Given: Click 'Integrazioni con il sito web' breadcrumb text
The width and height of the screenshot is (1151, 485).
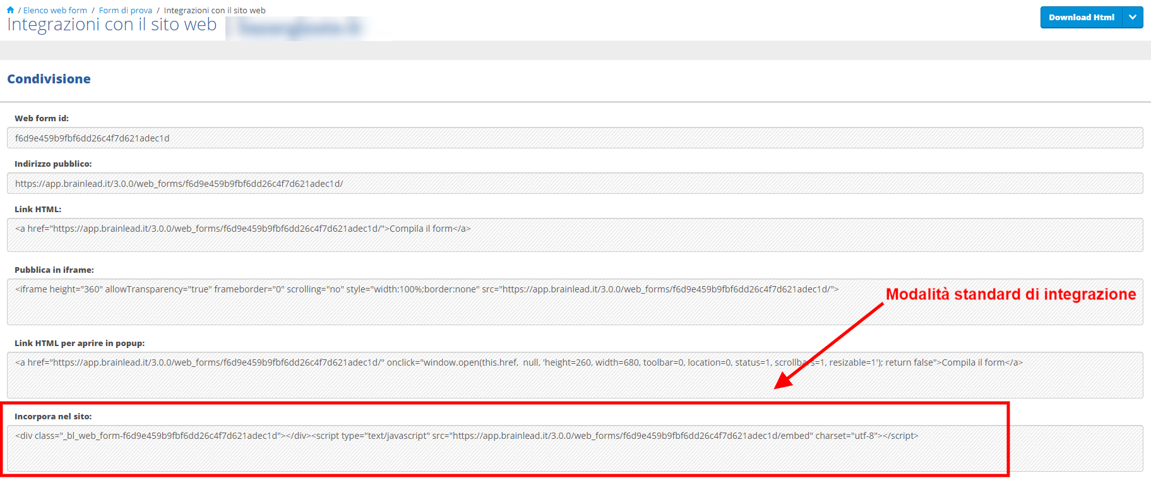Looking at the screenshot, I should click(x=215, y=10).
